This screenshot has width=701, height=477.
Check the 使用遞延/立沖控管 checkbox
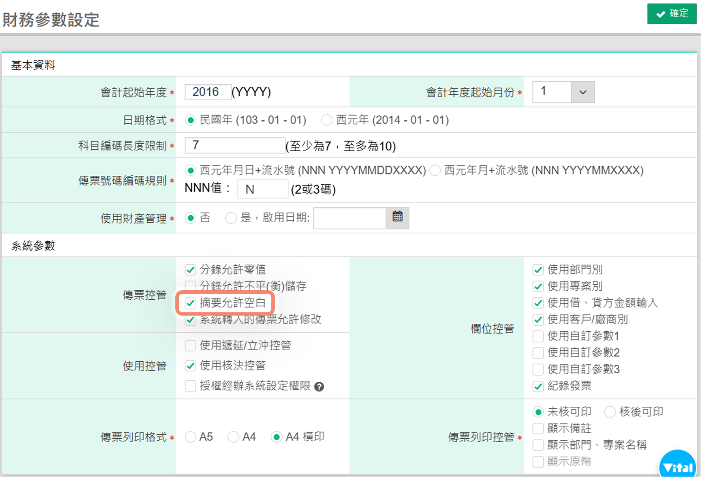(x=191, y=346)
